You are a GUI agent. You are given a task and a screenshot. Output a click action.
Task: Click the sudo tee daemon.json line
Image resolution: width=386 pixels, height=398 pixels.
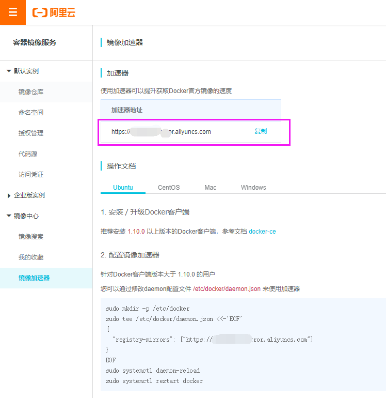click(174, 319)
